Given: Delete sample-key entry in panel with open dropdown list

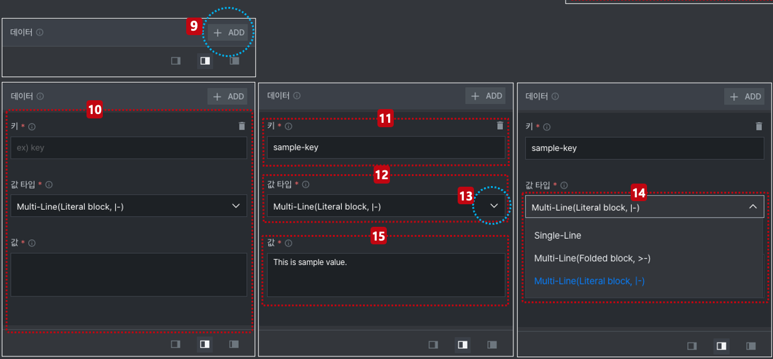Looking at the screenshot, I should point(759,127).
